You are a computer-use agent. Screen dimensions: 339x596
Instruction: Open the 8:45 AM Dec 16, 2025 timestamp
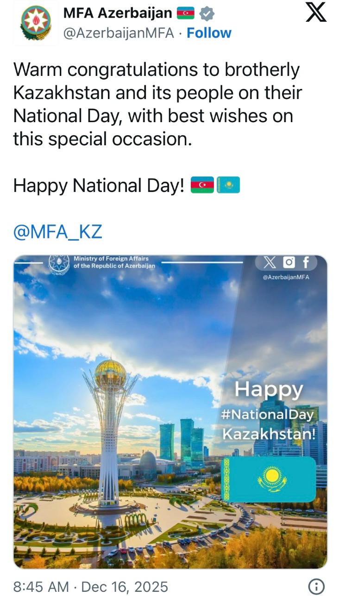90,587
